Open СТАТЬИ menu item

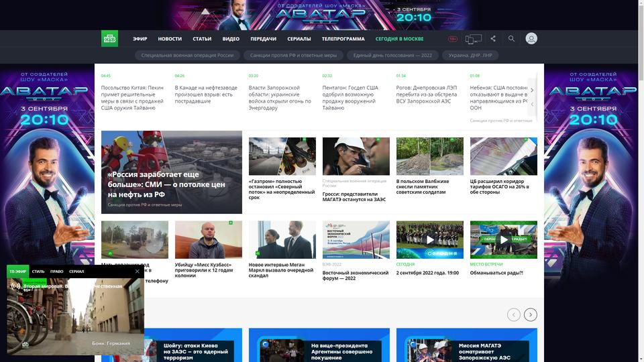(x=202, y=39)
